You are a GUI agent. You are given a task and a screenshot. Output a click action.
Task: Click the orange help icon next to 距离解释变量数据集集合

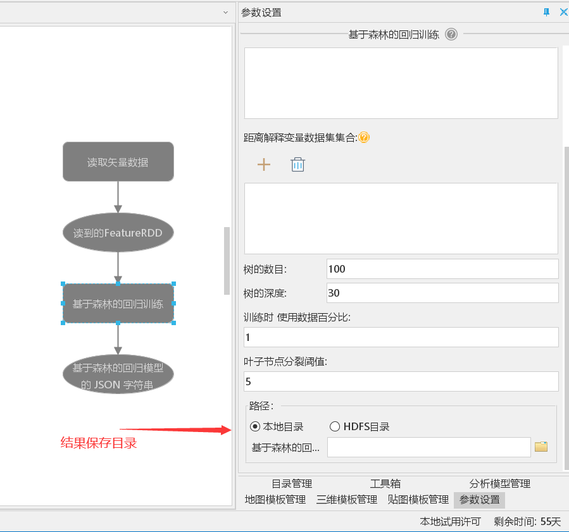(364, 137)
